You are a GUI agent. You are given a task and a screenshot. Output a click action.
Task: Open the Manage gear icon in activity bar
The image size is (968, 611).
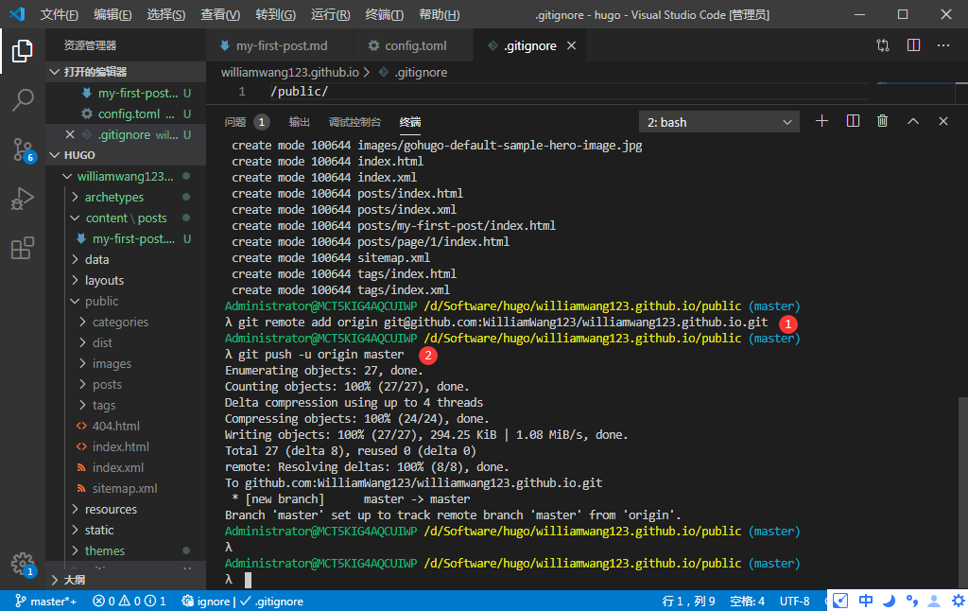tap(24, 564)
